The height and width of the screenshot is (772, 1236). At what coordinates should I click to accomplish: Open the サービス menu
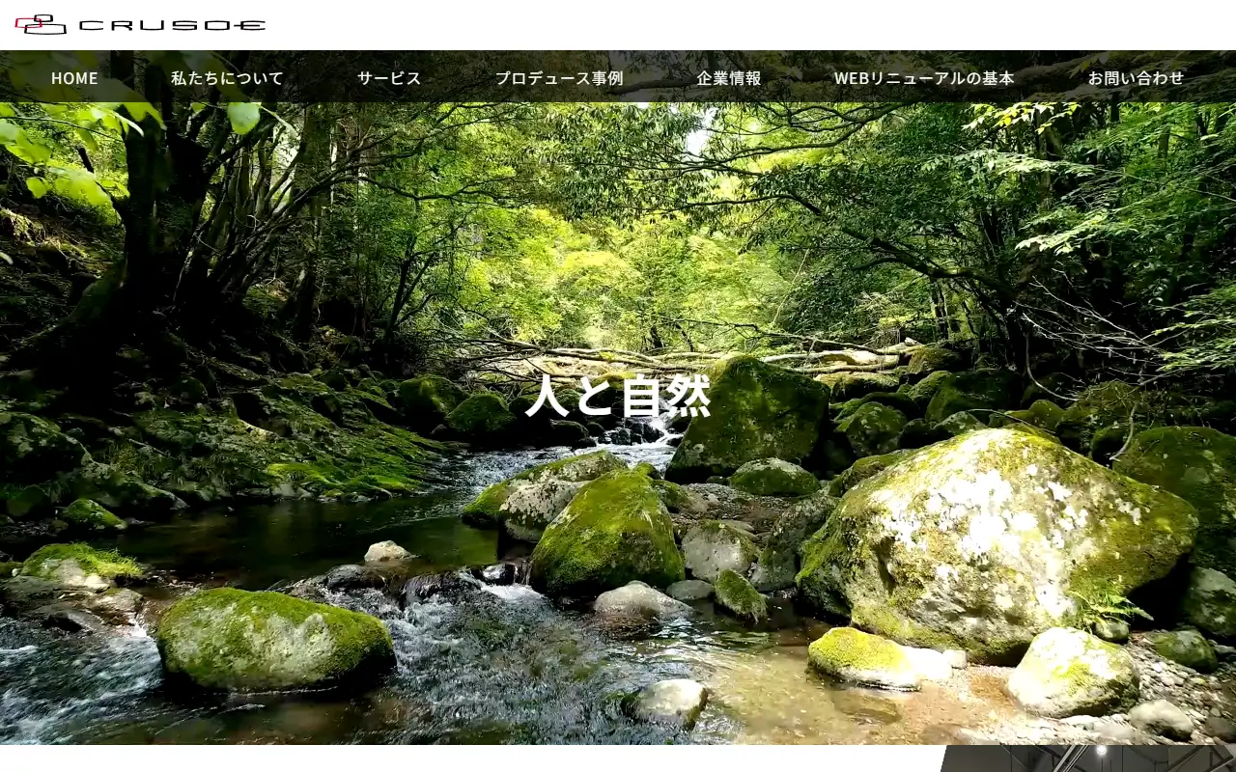tap(389, 78)
